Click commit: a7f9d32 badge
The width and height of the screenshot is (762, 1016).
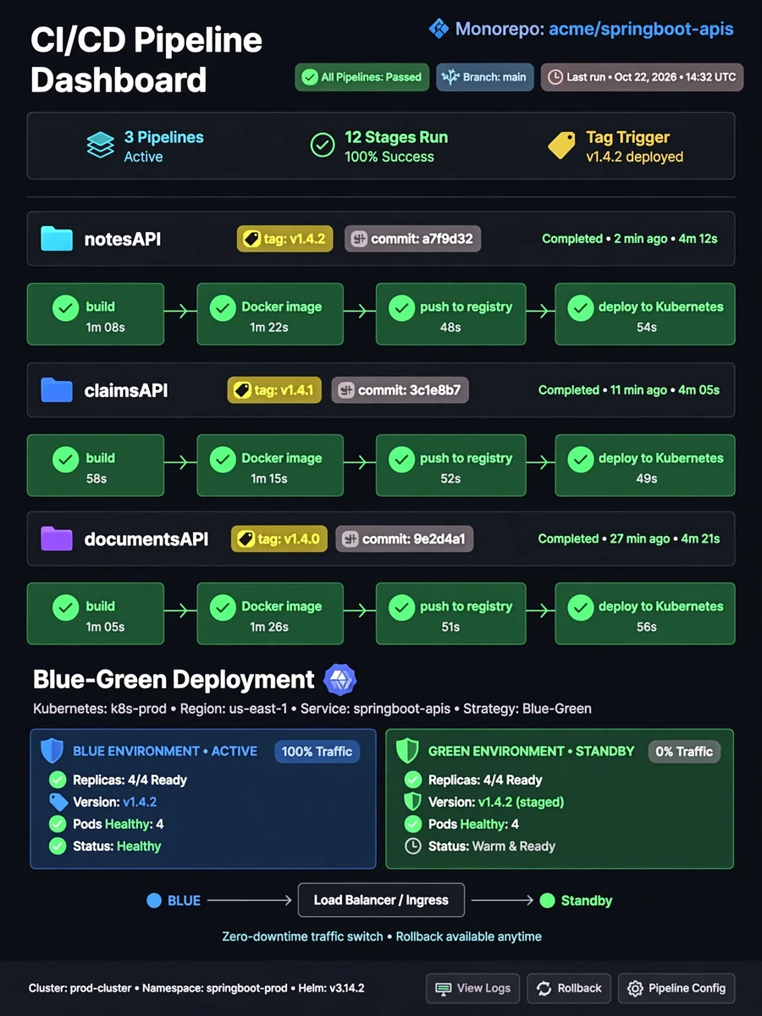(x=413, y=239)
